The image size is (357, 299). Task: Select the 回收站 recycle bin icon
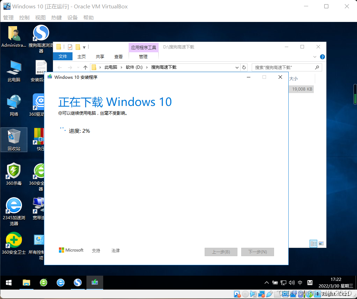click(x=14, y=140)
